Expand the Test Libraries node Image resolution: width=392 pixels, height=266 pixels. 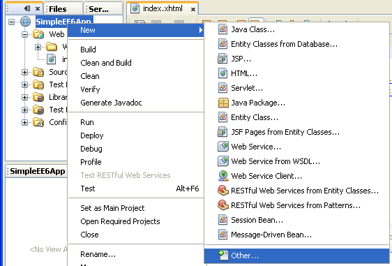(x=24, y=110)
